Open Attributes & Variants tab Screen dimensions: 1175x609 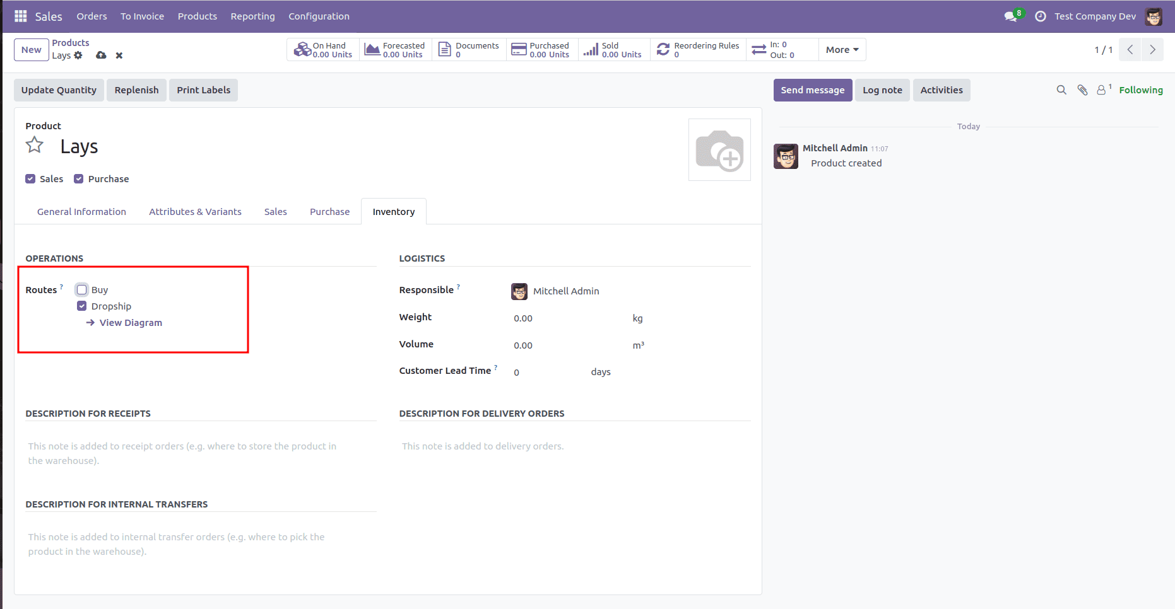[x=195, y=212]
